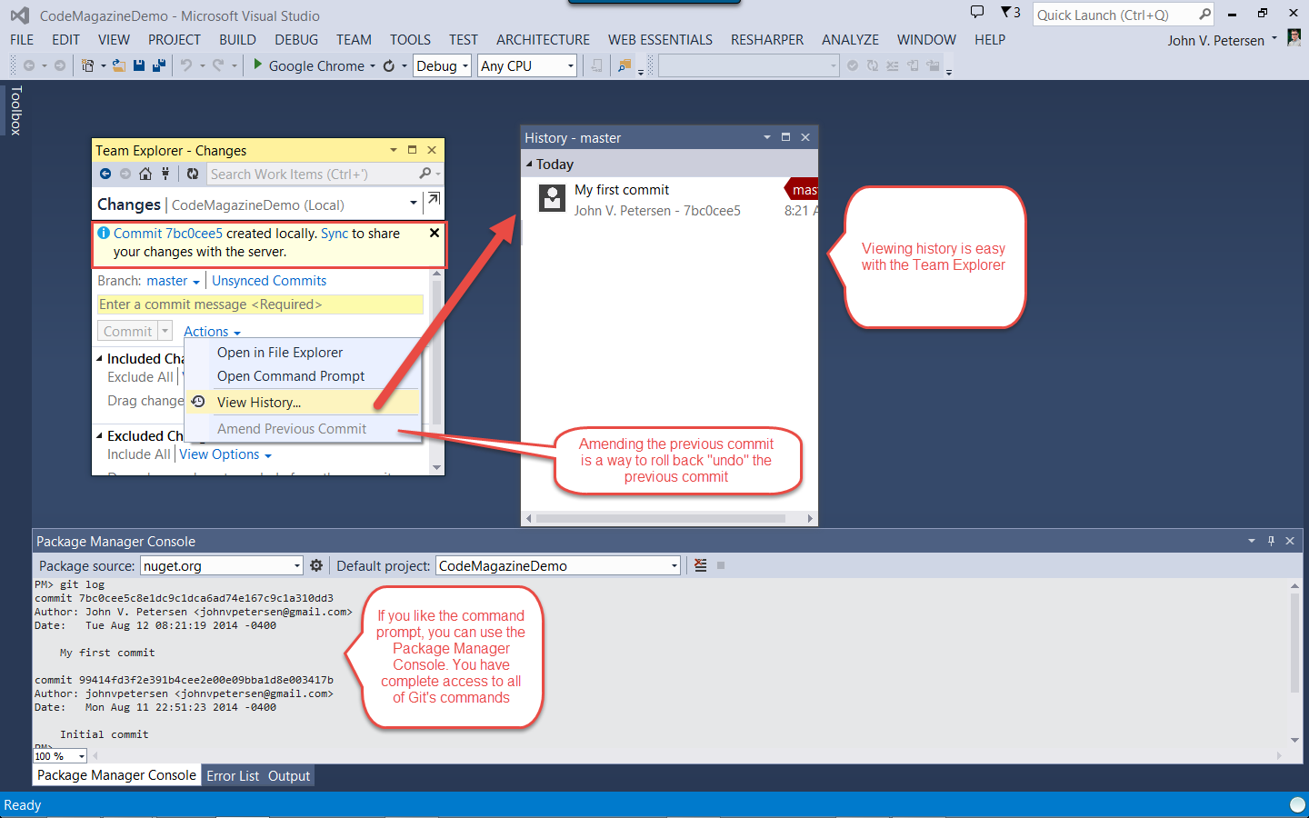Image resolution: width=1309 pixels, height=818 pixels.
Task: Click the Quick Launch magnifier icon
Action: (x=1204, y=15)
